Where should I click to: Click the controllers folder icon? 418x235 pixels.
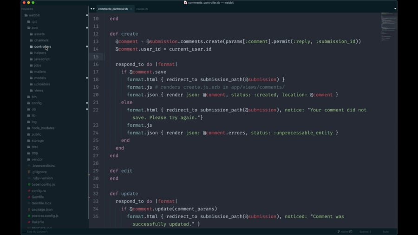[31, 46]
